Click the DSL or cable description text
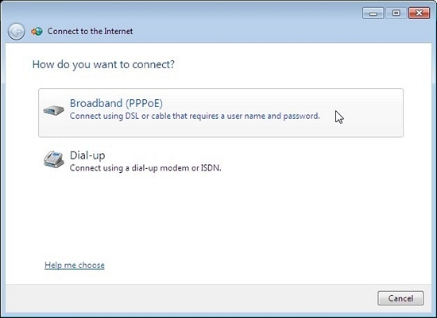The image size is (437, 318). [x=195, y=116]
